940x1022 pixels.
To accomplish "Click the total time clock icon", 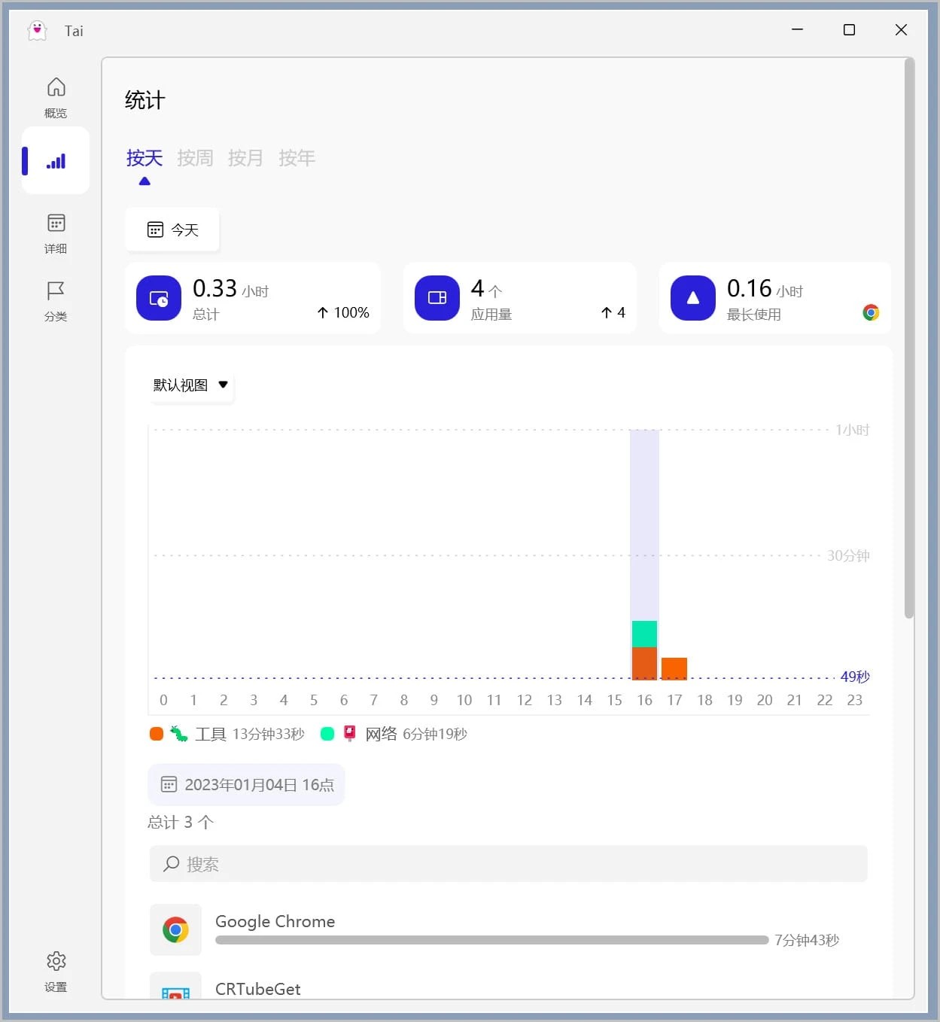I will (159, 298).
